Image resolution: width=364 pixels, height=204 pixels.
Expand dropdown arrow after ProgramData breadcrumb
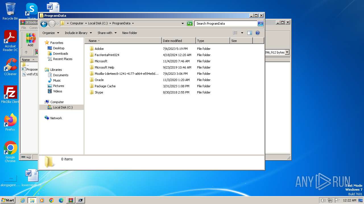point(133,24)
